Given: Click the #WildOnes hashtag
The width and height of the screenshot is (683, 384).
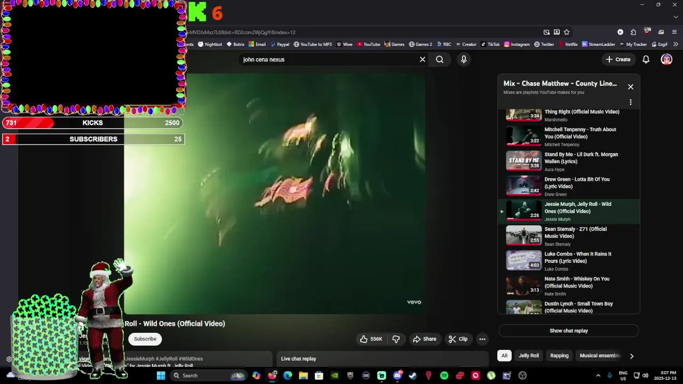Looking at the screenshot, I should (x=192, y=359).
